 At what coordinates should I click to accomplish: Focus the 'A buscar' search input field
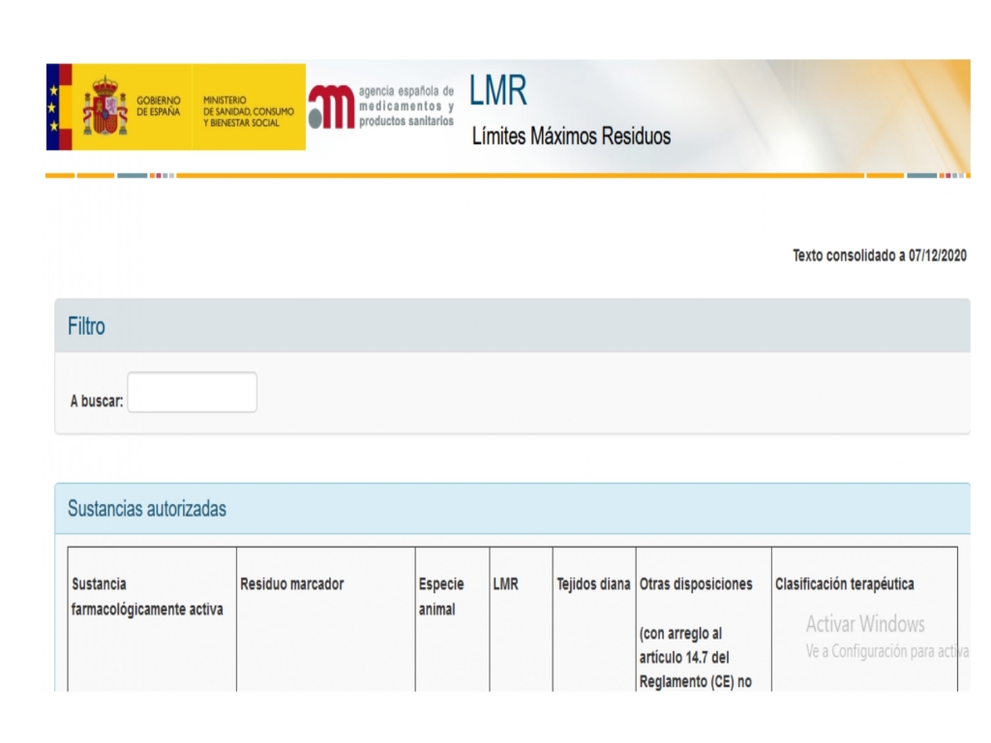pos(193,393)
